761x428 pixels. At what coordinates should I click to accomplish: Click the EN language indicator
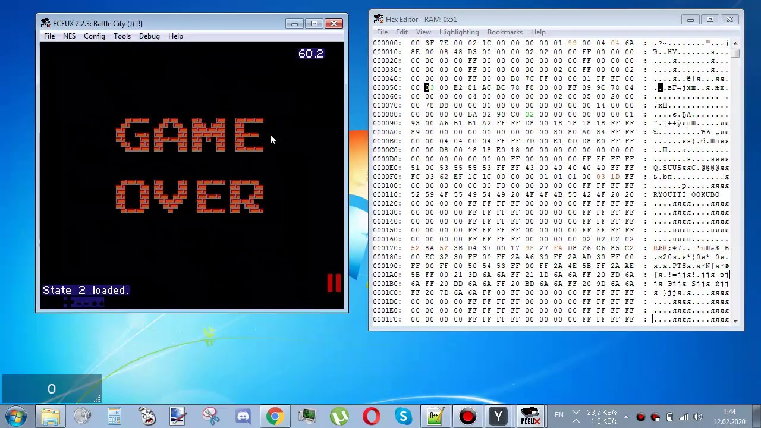559,415
